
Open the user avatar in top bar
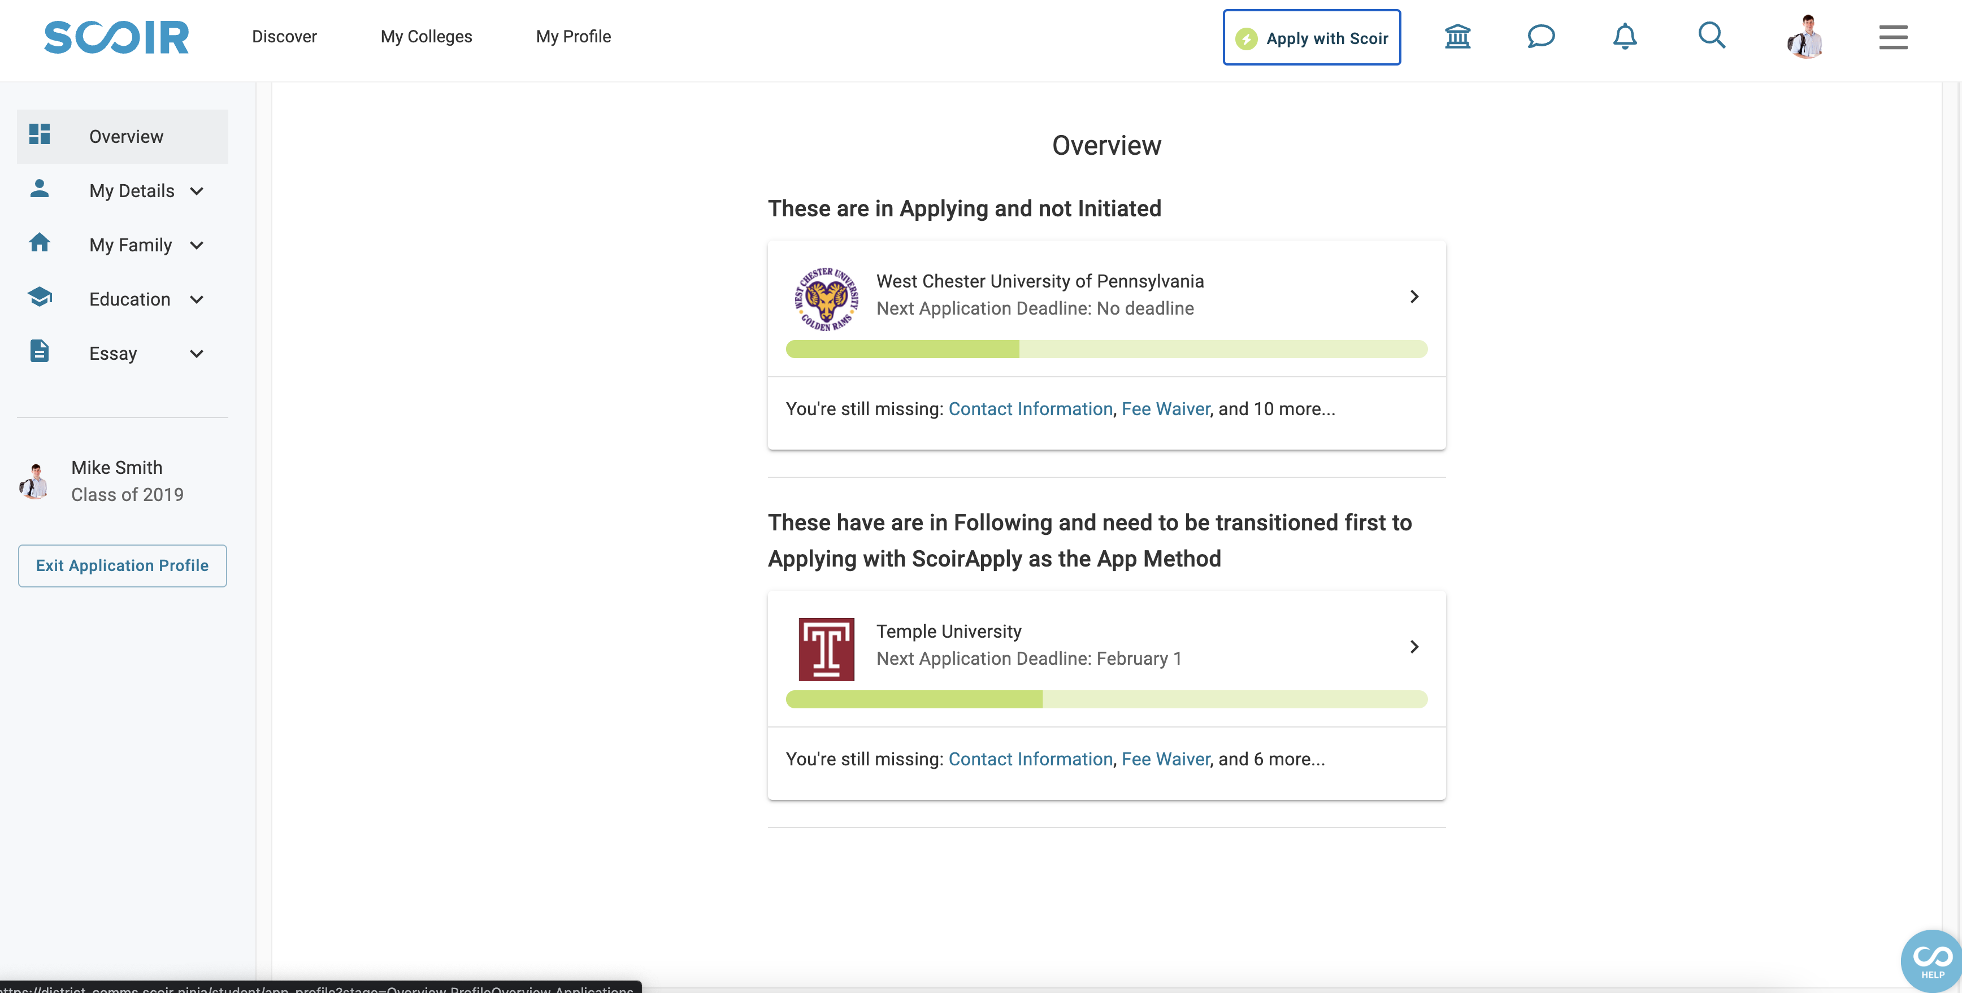point(1805,37)
